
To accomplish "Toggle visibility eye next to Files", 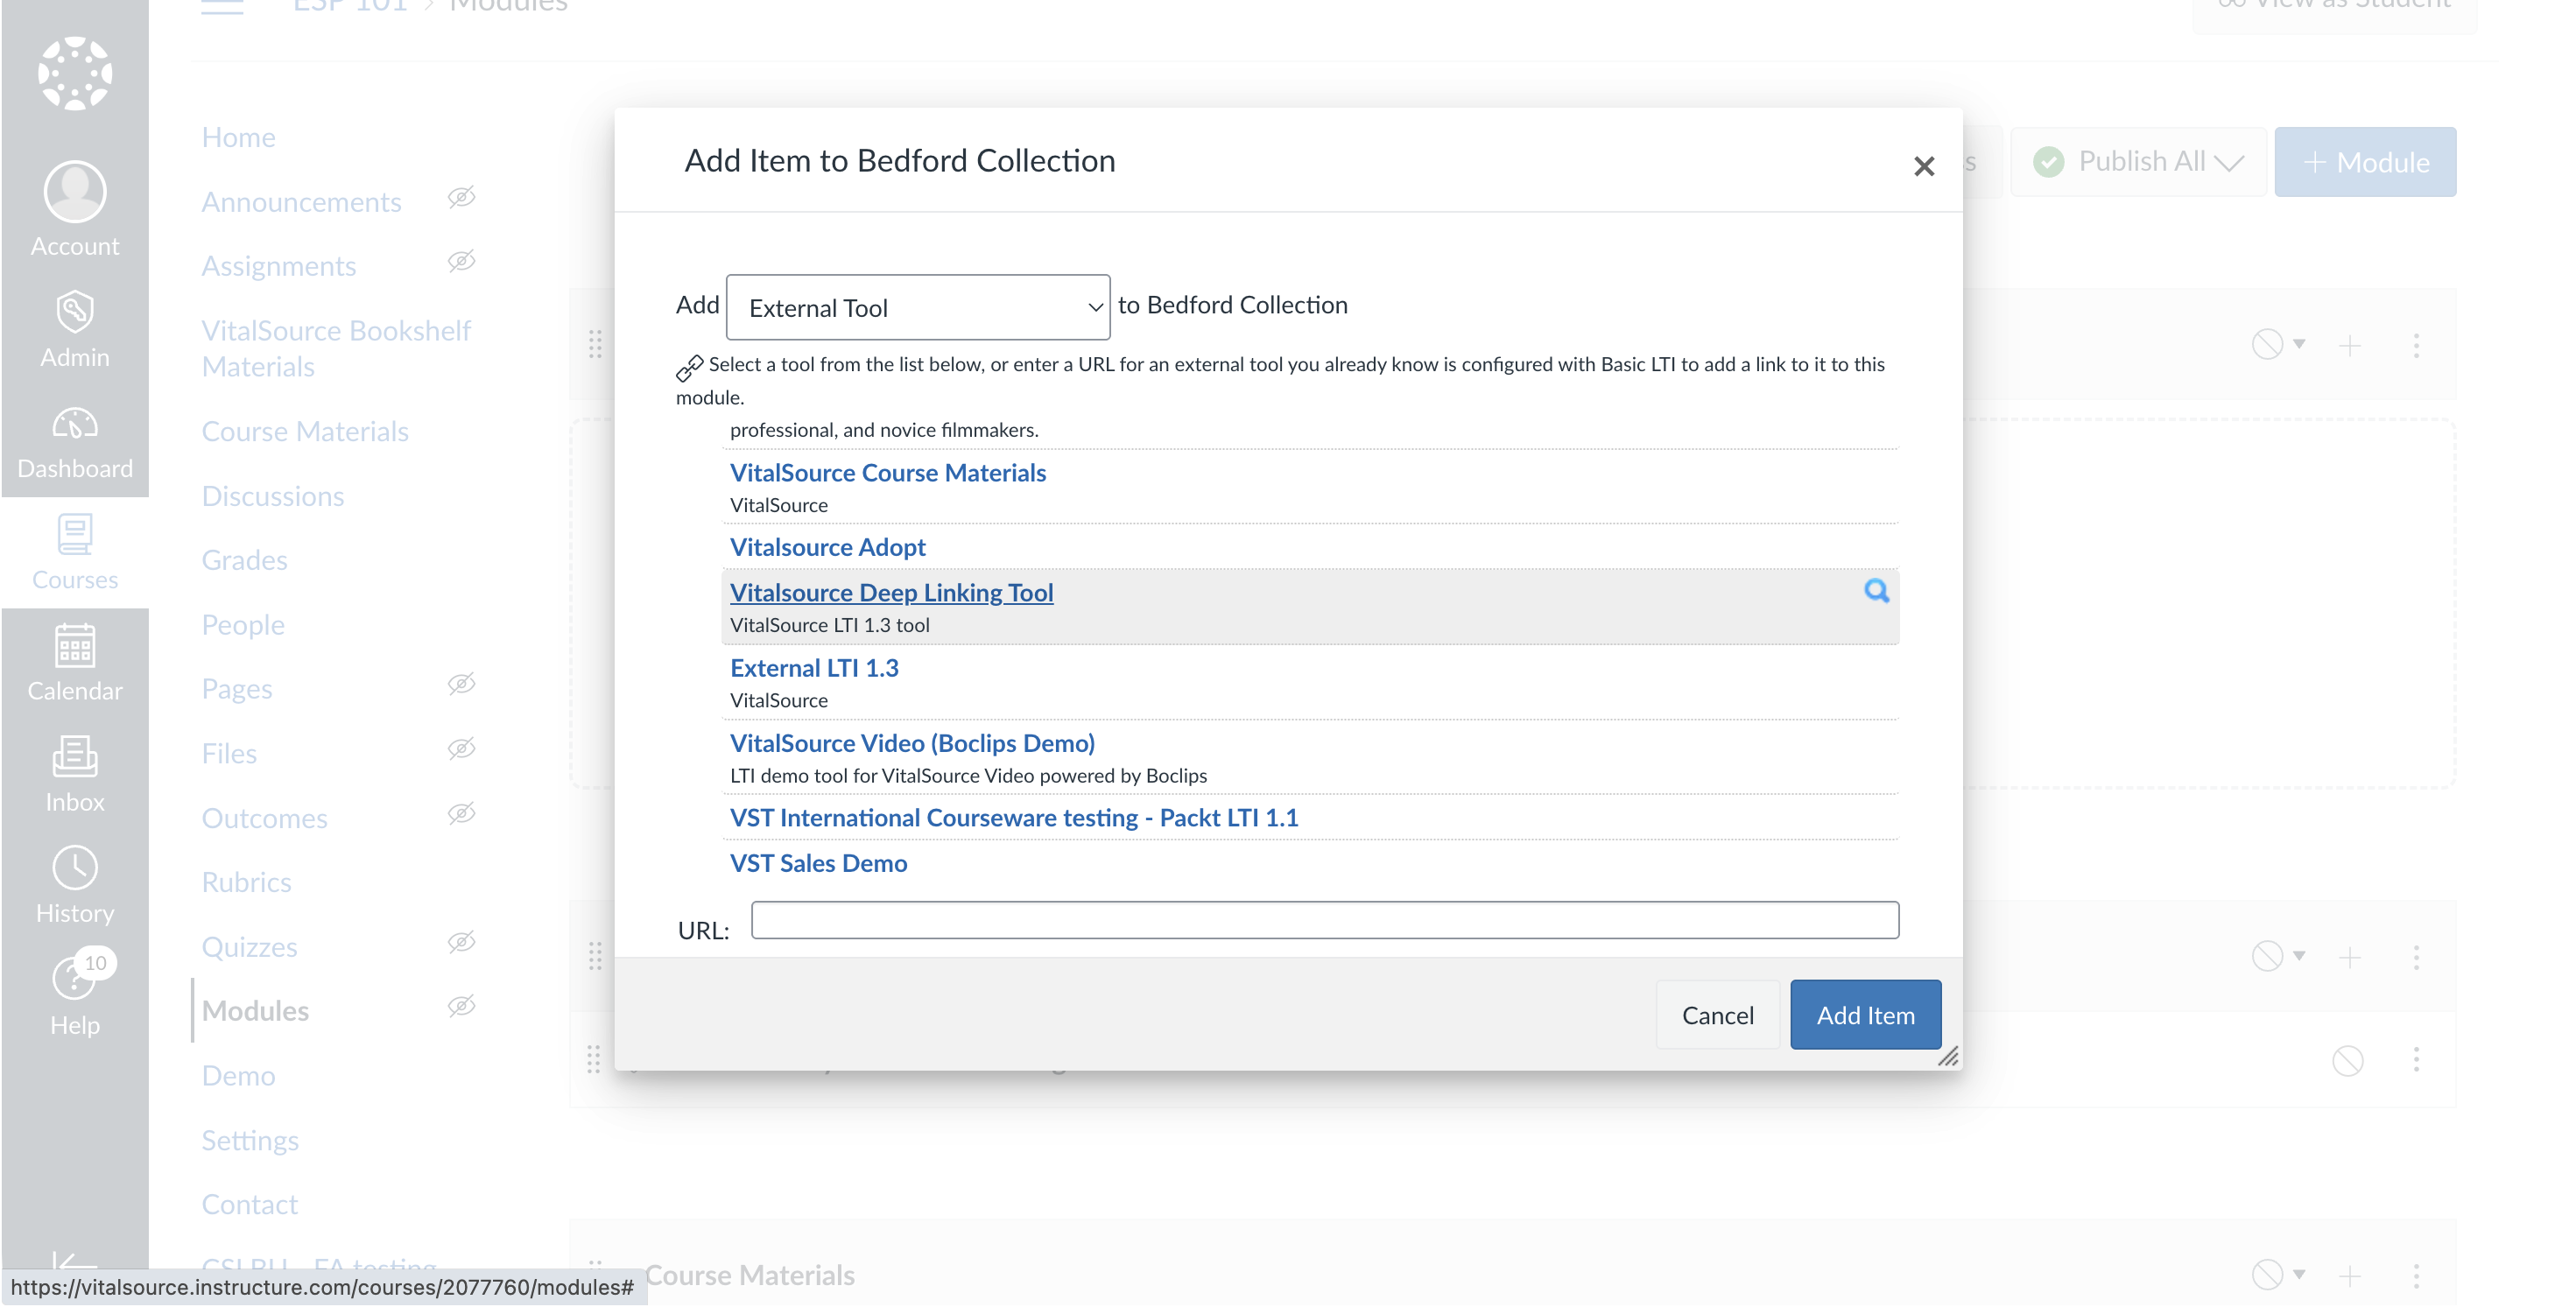I will 461,749.
